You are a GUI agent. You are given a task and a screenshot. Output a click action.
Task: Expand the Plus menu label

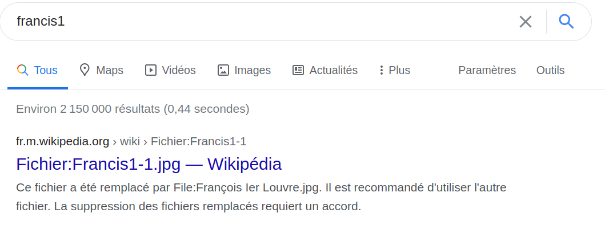399,70
